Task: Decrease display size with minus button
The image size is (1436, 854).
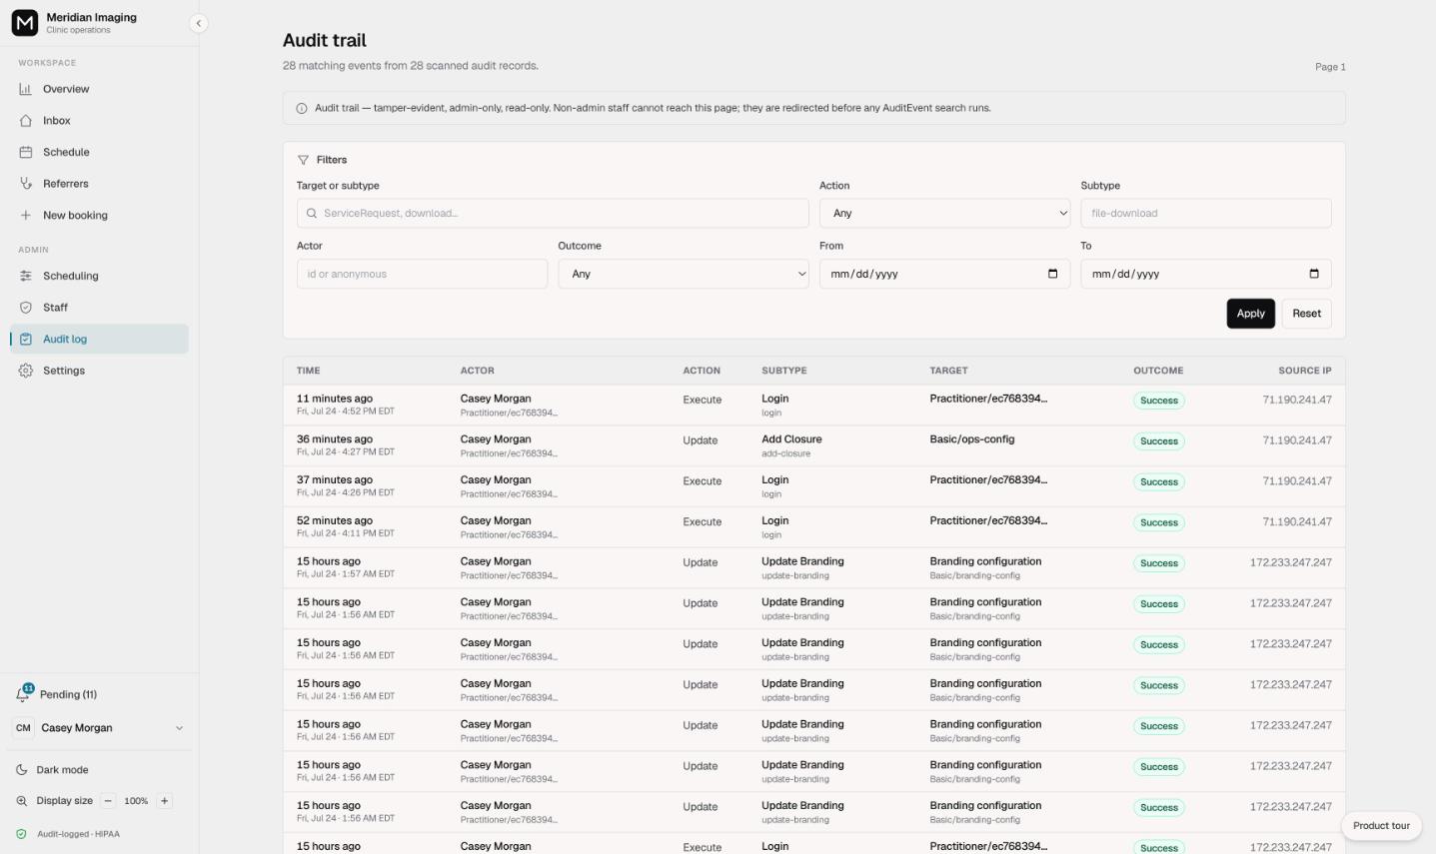Action: (108, 801)
